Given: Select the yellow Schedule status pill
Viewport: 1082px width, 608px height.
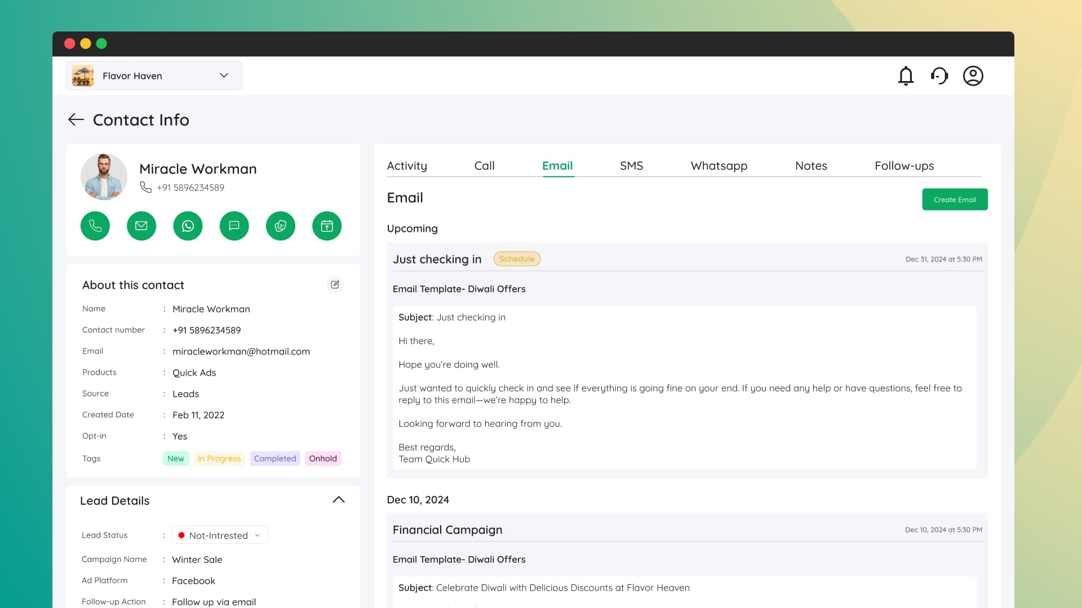Looking at the screenshot, I should click(517, 259).
